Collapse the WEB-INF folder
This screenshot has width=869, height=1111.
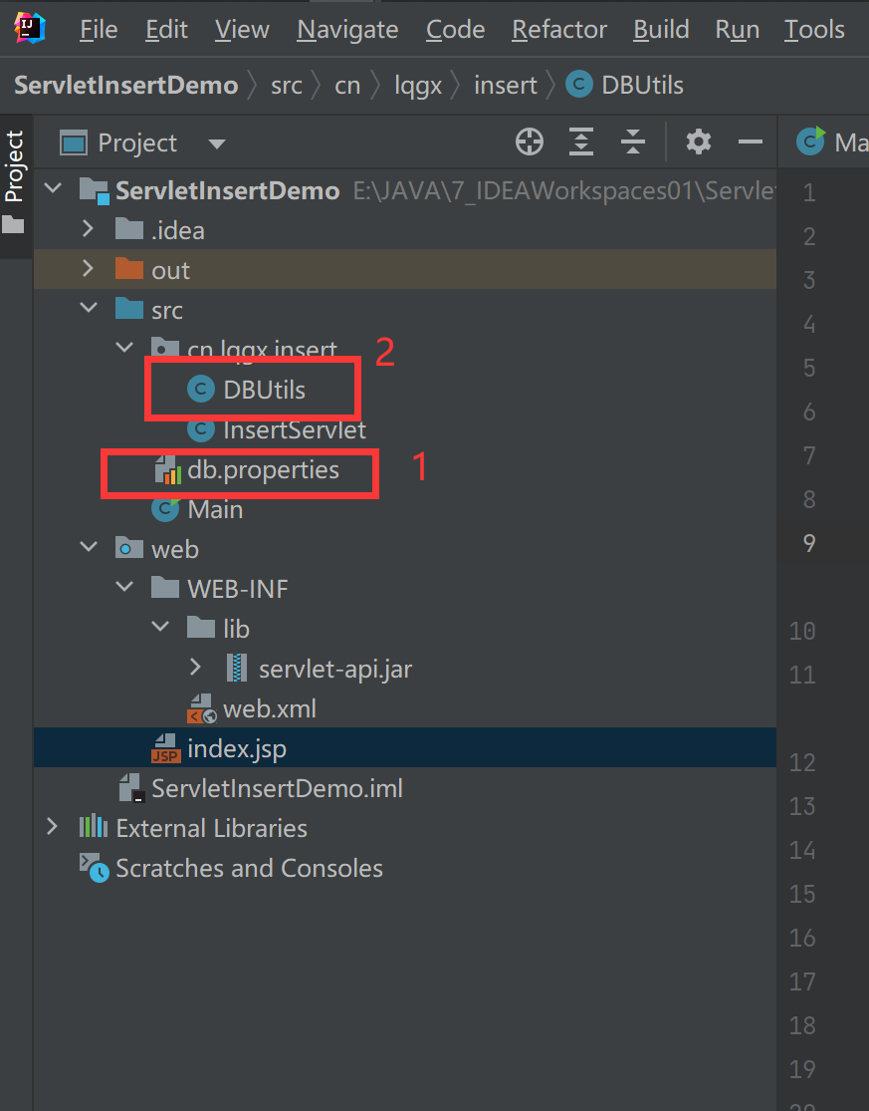[124, 586]
